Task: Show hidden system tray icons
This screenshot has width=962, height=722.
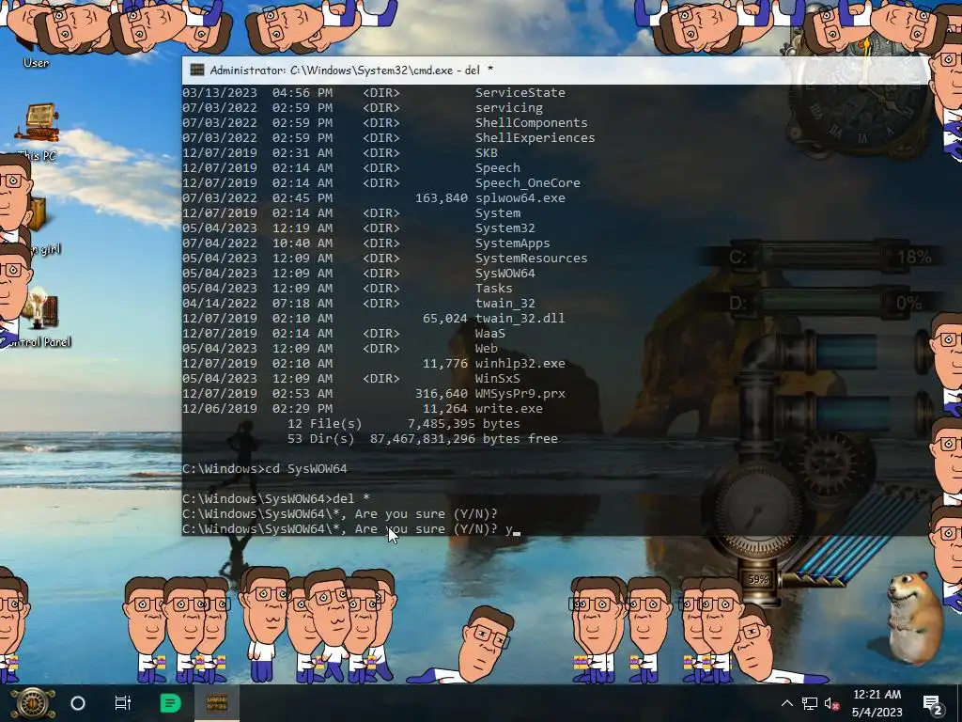Action: click(x=787, y=703)
